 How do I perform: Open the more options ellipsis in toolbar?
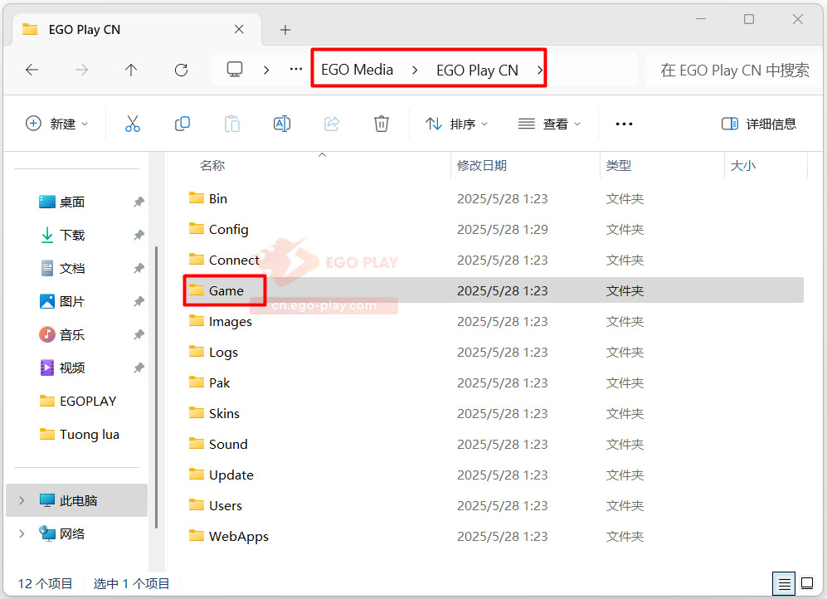[624, 124]
